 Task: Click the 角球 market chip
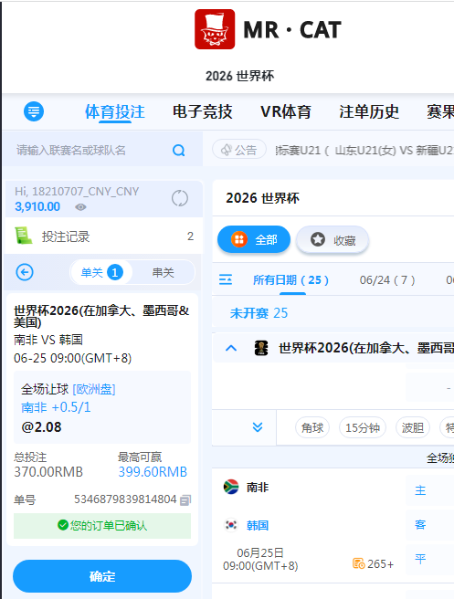[312, 427]
